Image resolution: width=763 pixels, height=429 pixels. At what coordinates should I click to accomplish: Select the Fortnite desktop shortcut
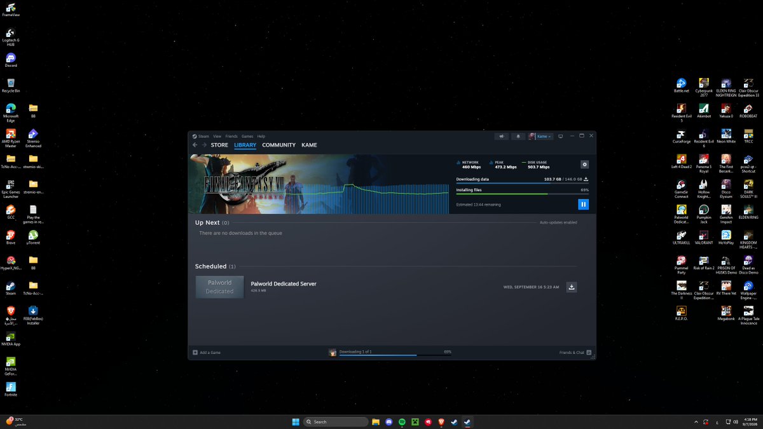(11, 390)
